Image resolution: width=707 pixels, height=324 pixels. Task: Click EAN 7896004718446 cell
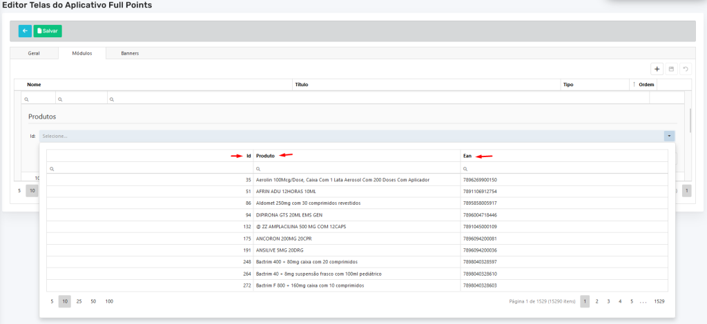click(x=564, y=214)
